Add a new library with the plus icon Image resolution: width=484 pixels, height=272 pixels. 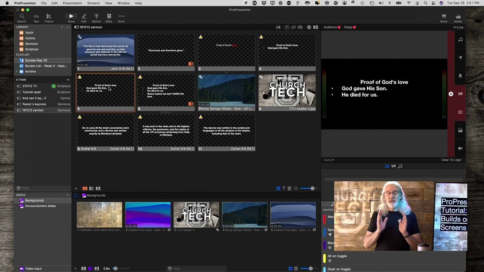62,27
